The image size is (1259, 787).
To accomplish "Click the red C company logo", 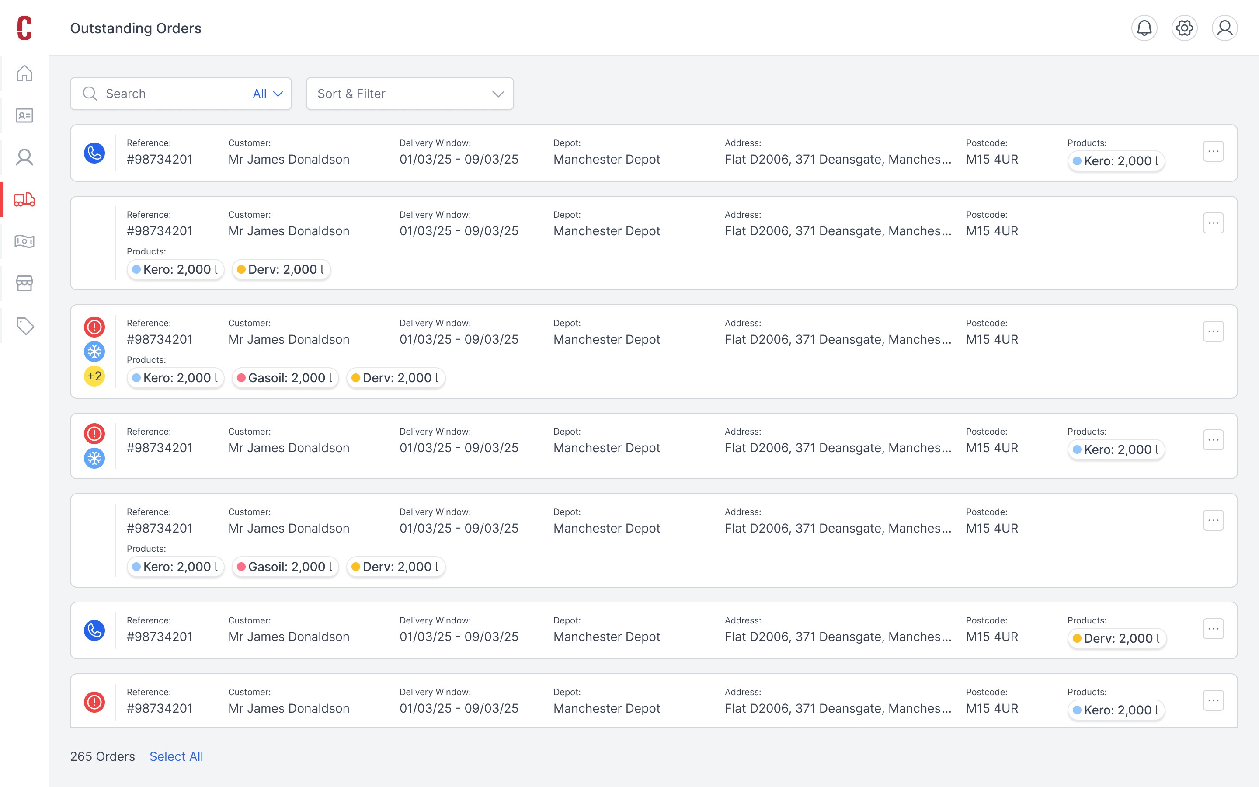I will [24, 28].
